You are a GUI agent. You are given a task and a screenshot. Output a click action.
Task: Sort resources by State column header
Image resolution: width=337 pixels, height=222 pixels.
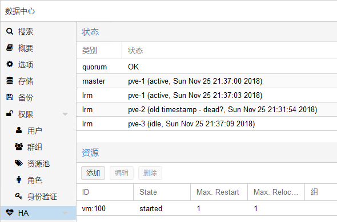click(x=162, y=192)
